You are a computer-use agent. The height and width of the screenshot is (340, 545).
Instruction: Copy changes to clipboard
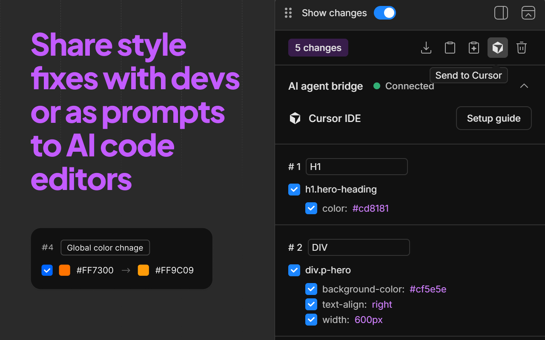tap(450, 48)
